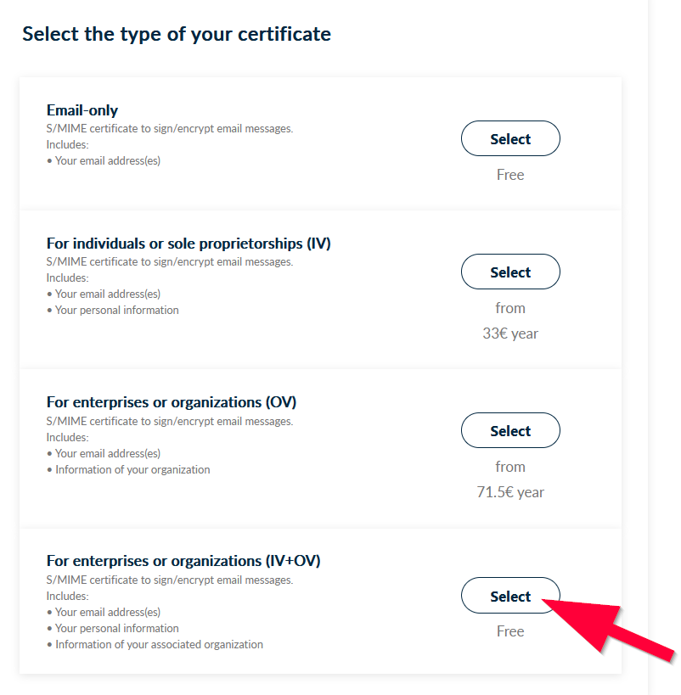Click the "For individuals or sole proprietorships (IV)" title
This screenshot has height=695, width=681.
[x=189, y=244]
